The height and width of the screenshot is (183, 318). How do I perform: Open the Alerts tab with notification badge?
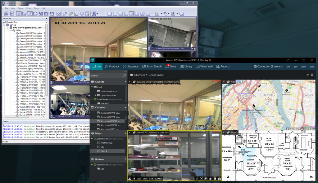click(171, 66)
